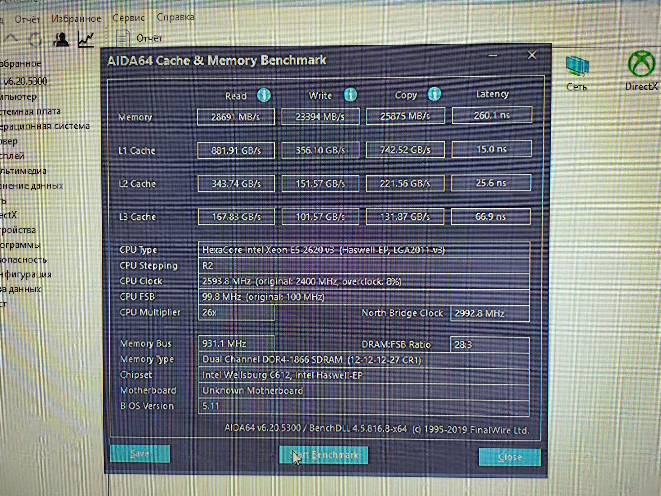Click the user profile toolbar icon
The image size is (661, 496).
61,40
